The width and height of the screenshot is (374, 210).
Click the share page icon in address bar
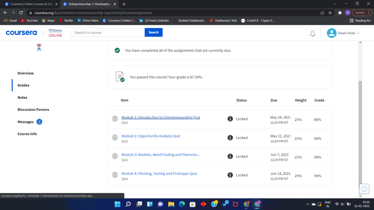point(322,13)
